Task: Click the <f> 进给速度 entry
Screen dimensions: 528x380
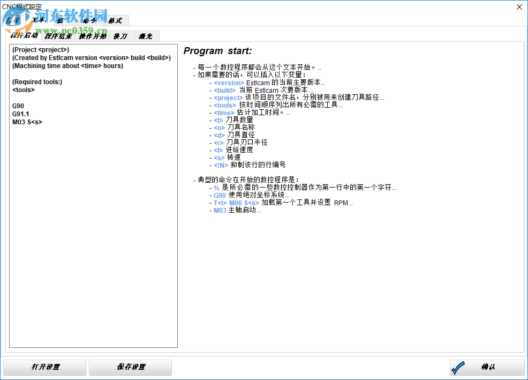Action: point(233,150)
